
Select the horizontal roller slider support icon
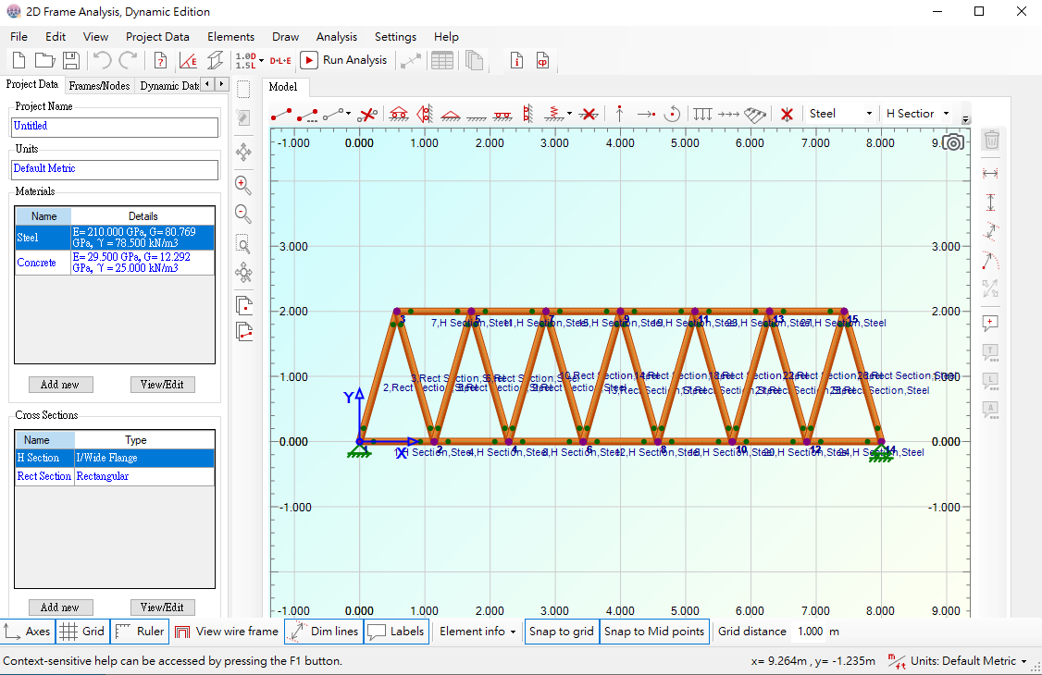point(502,116)
